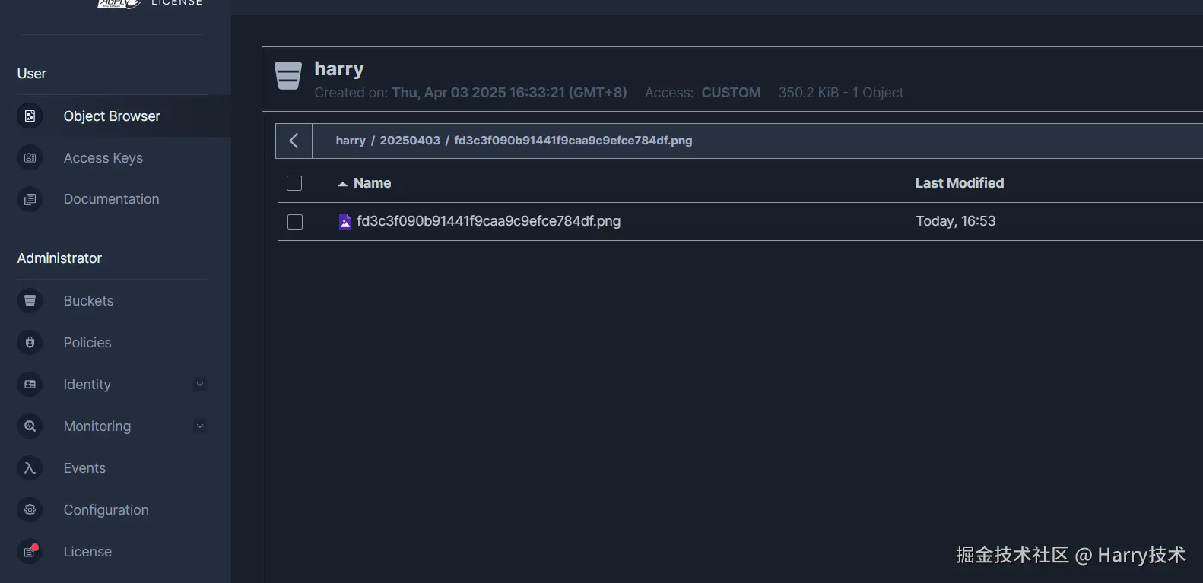Click the Documentation icon in sidebar
The width and height of the screenshot is (1203, 583).
30,199
